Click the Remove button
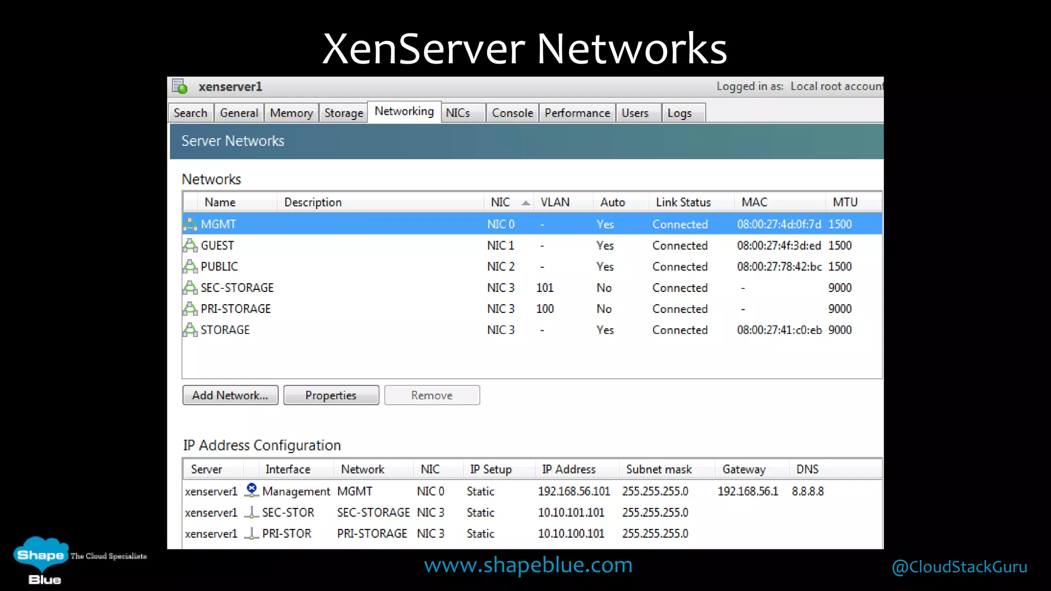The height and width of the screenshot is (591, 1051). (x=432, y=395)
